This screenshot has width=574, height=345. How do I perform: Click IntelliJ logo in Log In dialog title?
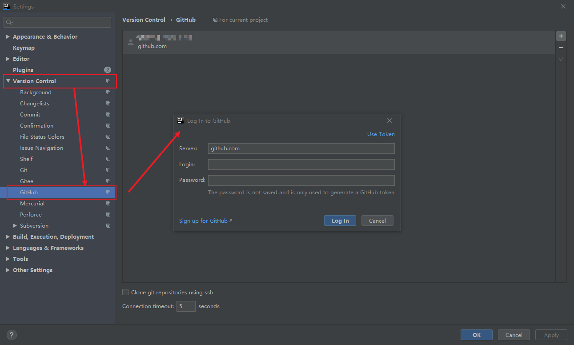[x=181, y=120]
